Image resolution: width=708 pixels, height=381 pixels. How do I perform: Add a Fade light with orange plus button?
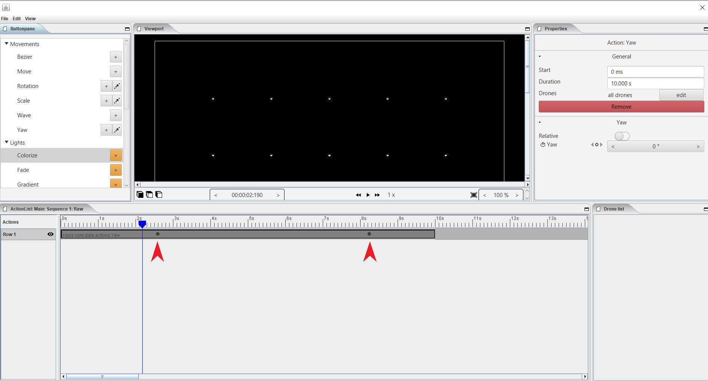click(116, 170)
